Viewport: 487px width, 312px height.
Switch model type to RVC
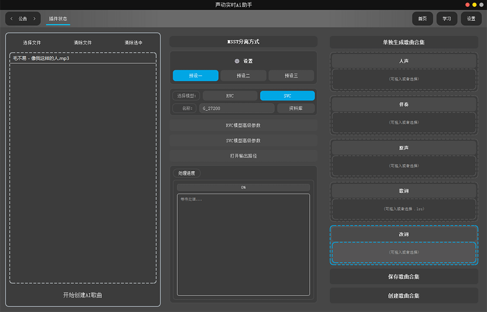[x=230, y=96]
